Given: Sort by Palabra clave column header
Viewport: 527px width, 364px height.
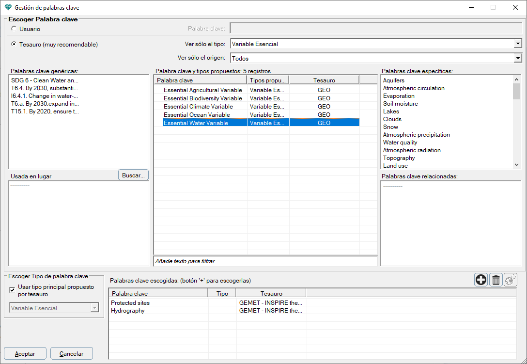Looking at the screenshot, I should [x=200, y=80].
